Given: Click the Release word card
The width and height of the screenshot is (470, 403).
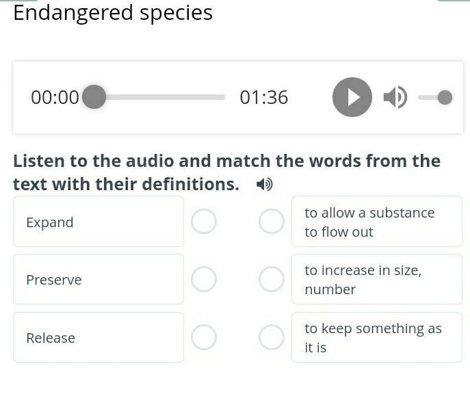Looking at the screenshot, I should (99, 337).
